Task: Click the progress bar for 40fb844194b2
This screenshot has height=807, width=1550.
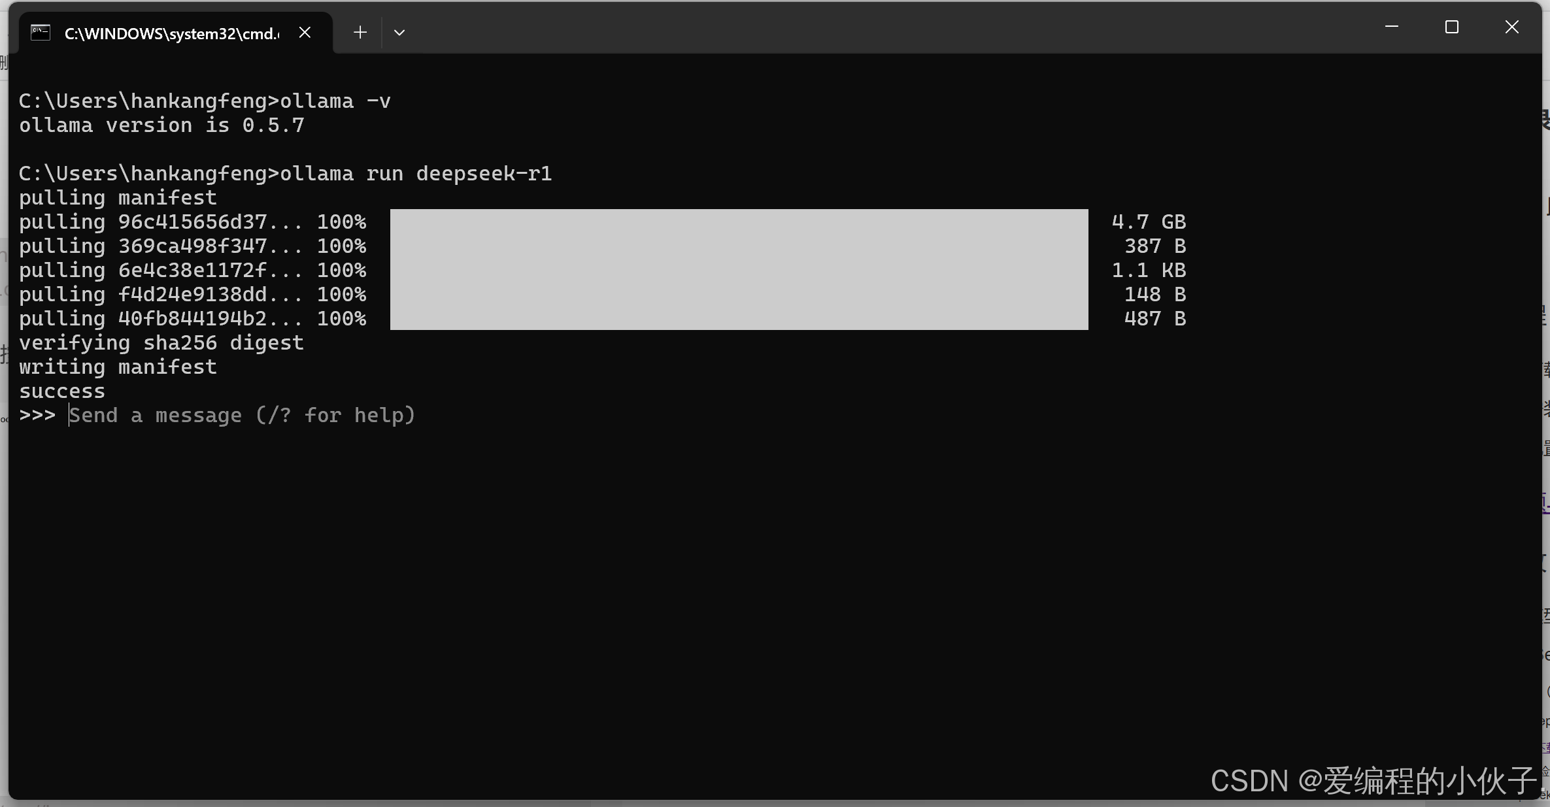Action: 739,318
